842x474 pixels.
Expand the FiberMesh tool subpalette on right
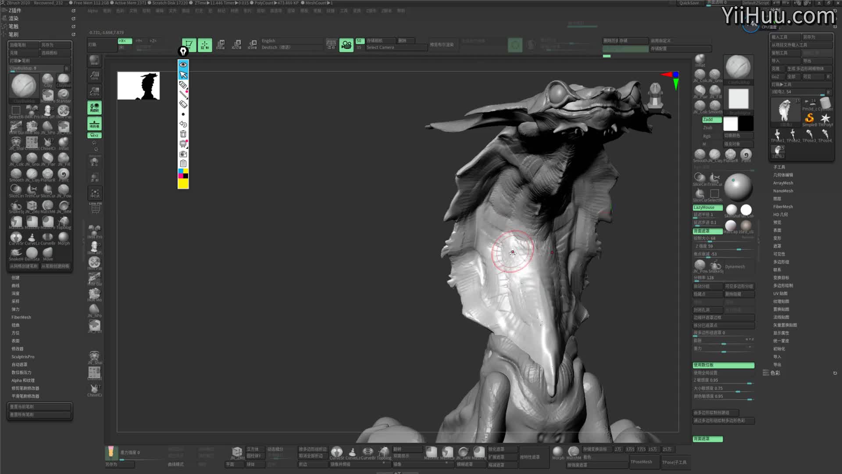coord(782,207)
